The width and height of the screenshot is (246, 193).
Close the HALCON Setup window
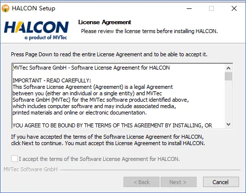(x=234, y=8)
